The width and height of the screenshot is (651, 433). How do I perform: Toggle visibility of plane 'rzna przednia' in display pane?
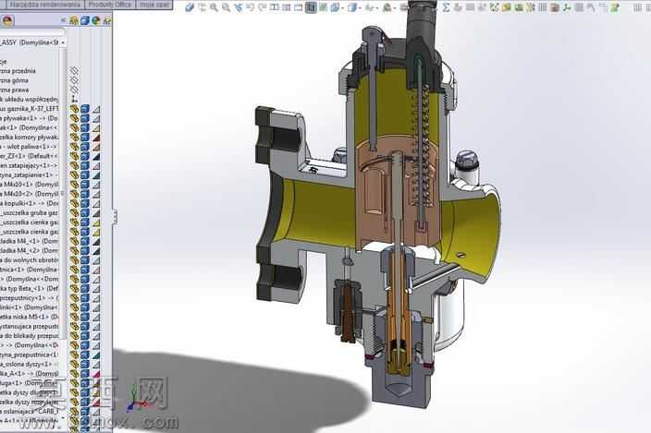74,71
